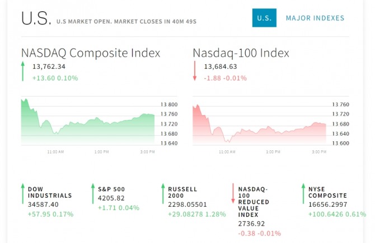This screenshot has width=375, height=243.
Task: Open Nasdaq-100 Reduced Value Index link
Action: (x=253, y=202)
